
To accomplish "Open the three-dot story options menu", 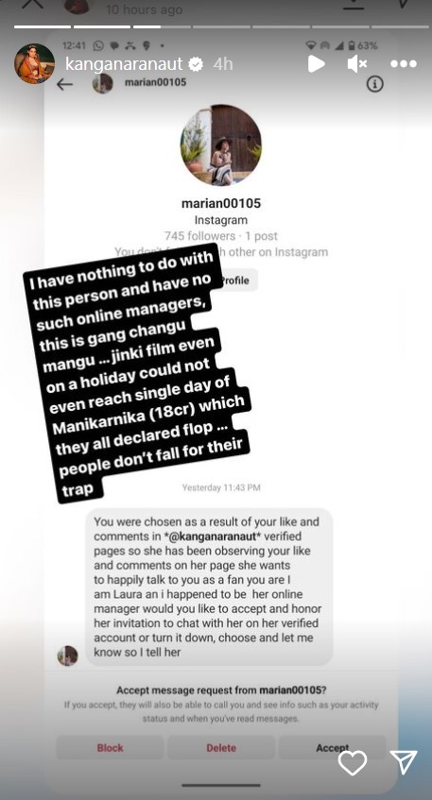I will tap(404, 64).
